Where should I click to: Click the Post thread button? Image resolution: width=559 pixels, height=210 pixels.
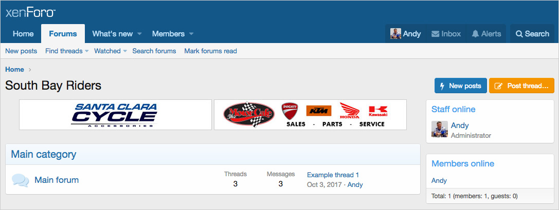coord(521,86)
